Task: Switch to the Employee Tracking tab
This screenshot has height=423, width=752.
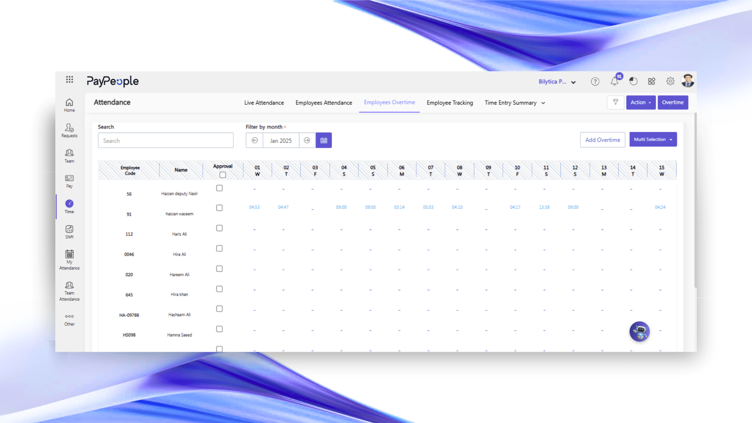Action: [x=450, y=103]
